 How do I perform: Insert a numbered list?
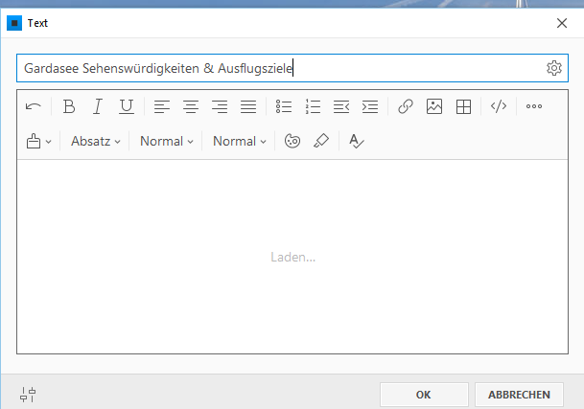click(313, 107)
